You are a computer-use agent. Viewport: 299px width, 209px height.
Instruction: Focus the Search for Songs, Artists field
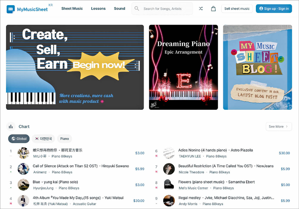(x=162, y=9)
